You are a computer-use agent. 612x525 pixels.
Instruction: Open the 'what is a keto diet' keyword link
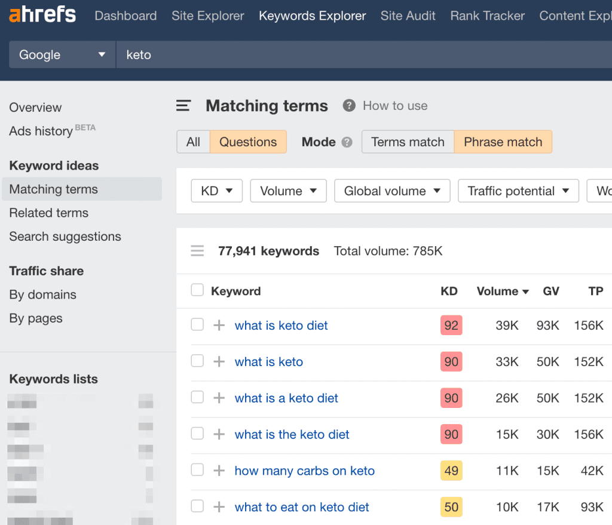point(286,398)
